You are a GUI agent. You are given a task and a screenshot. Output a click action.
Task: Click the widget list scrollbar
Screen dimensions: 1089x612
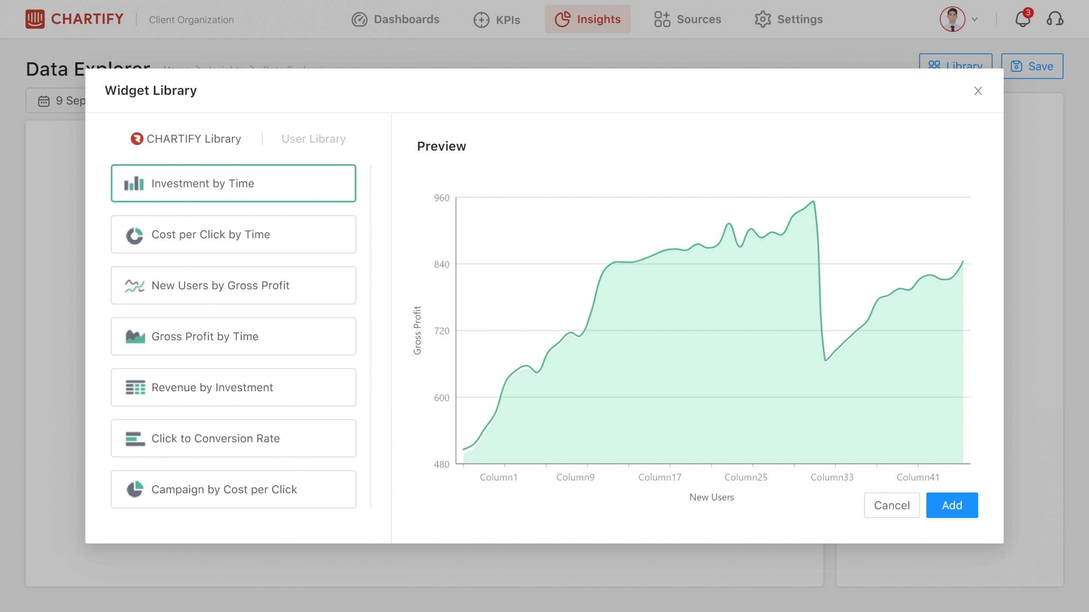point(371,336)
